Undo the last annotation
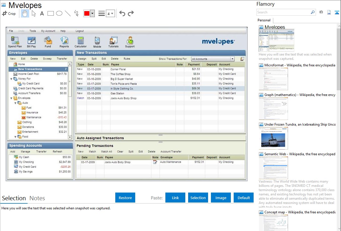 (122, 13)
